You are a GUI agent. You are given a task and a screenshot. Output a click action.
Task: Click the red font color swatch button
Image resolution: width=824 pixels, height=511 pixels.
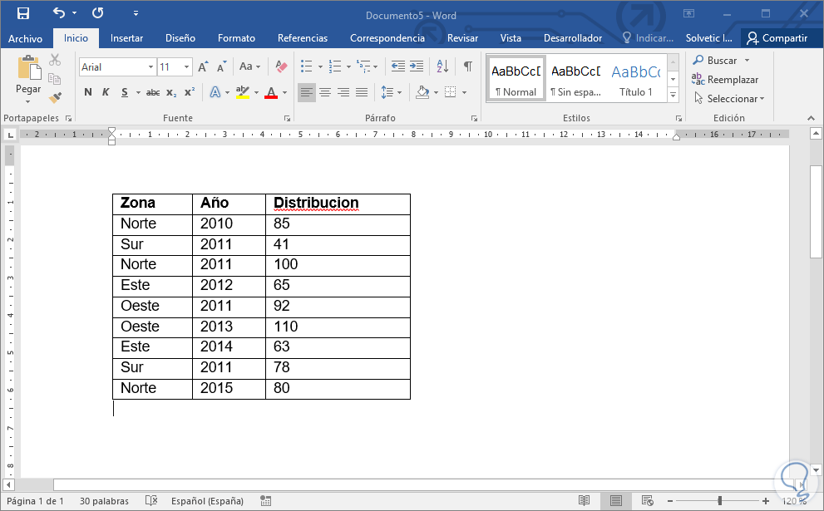coord(271,92)
